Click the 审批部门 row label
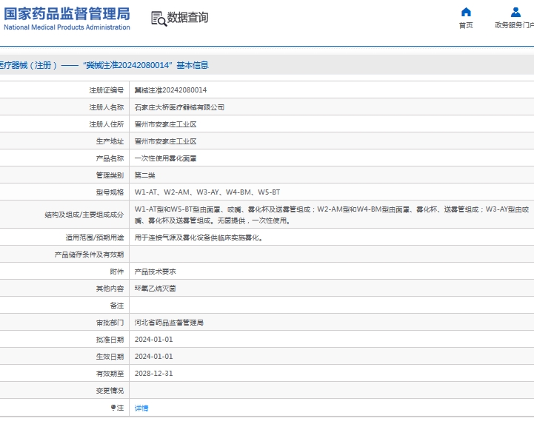The image size is (534, 421). pyautogui.click(x=110, y=323)
